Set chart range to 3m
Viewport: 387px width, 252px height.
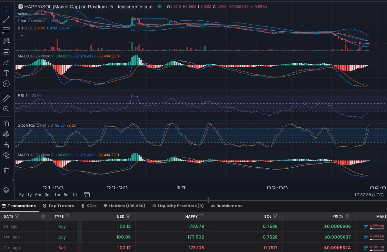click(48, 194)
